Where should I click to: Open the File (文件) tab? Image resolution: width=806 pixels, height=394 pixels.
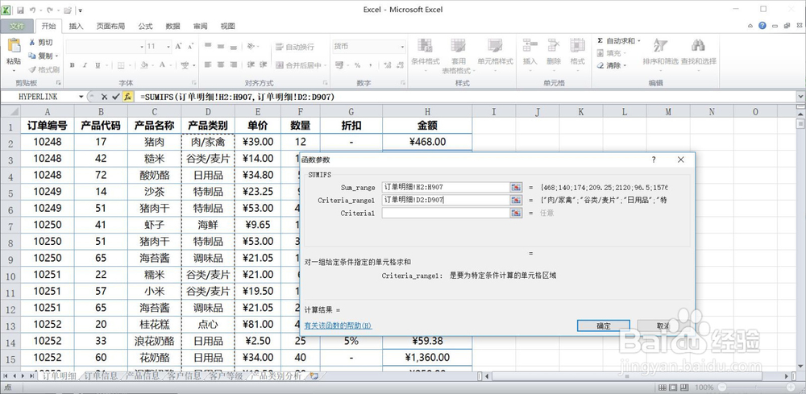[17, 27]
